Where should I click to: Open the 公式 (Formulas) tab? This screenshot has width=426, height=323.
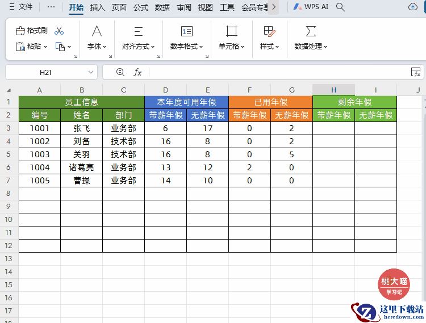tap(141, 7)
